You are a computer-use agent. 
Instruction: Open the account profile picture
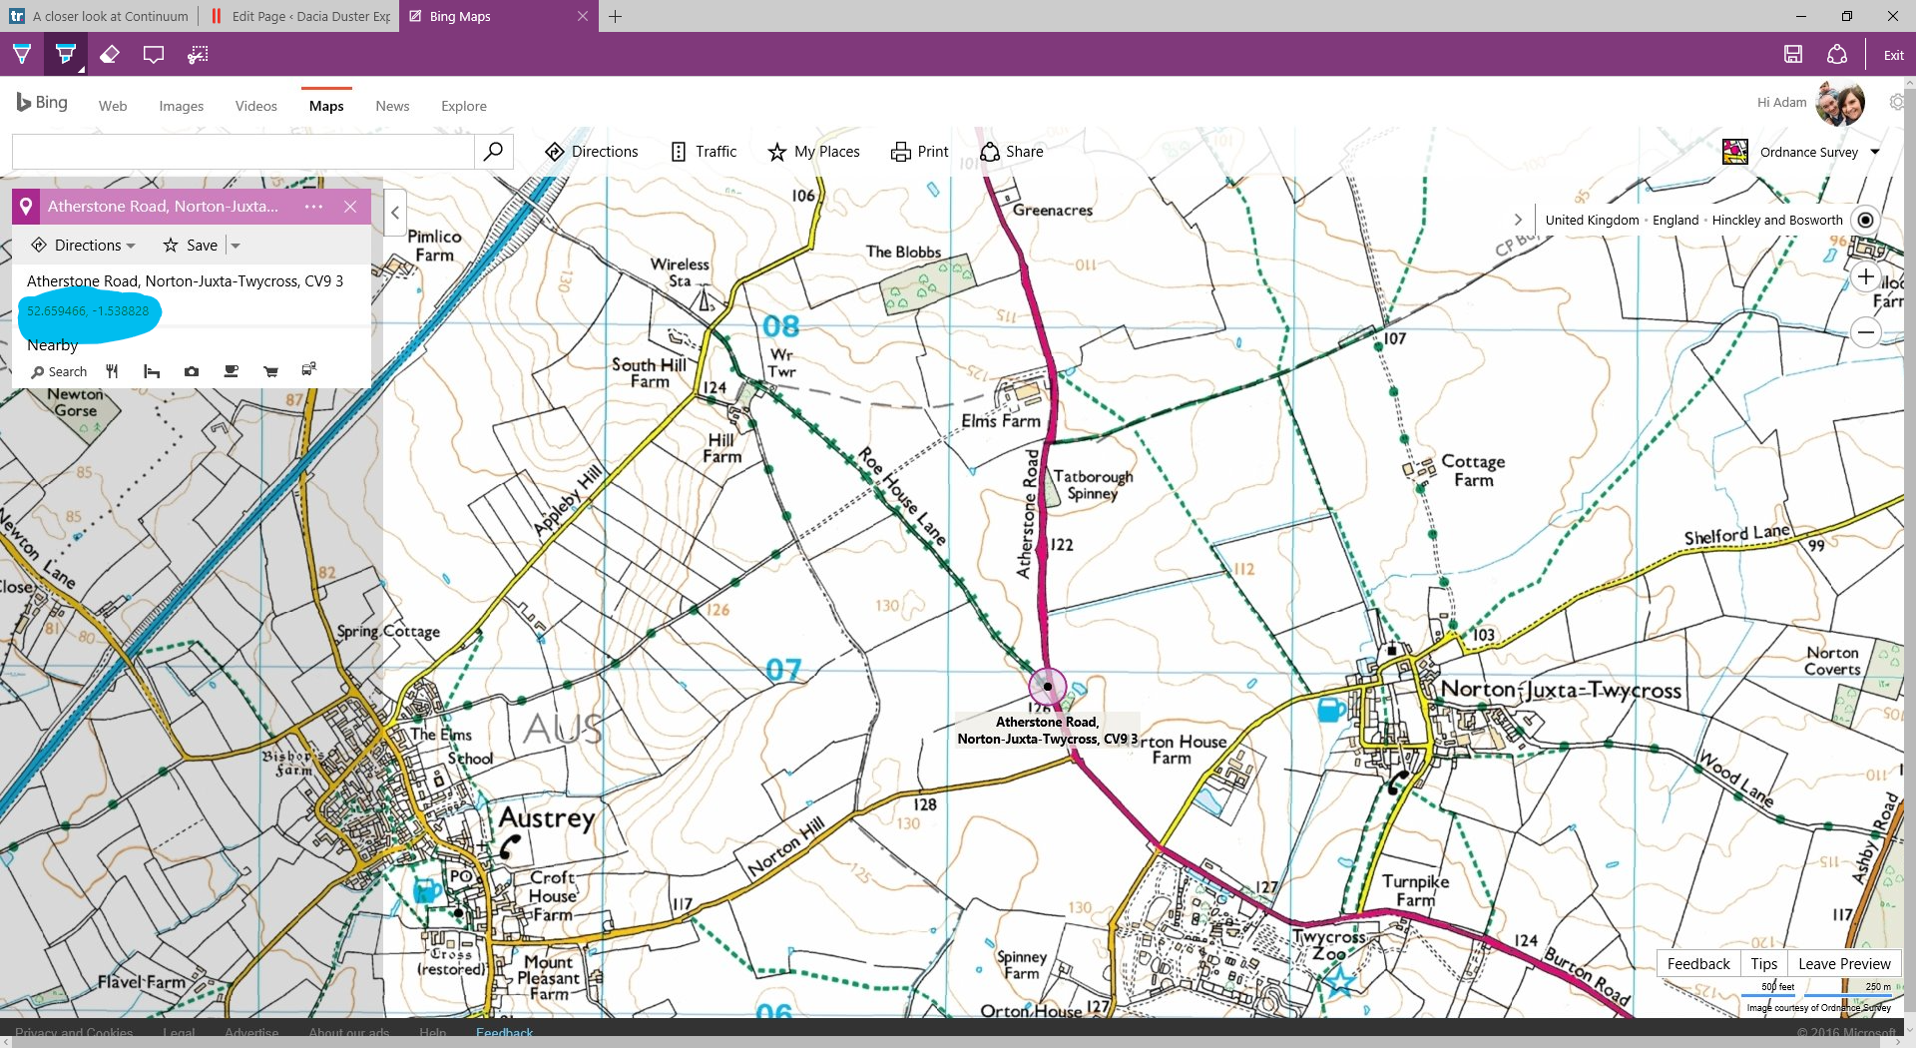[1840, 103]
